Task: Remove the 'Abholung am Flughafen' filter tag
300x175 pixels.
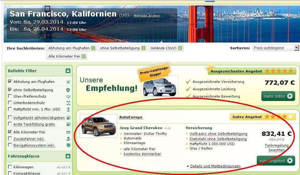Action: coord(93,48)
